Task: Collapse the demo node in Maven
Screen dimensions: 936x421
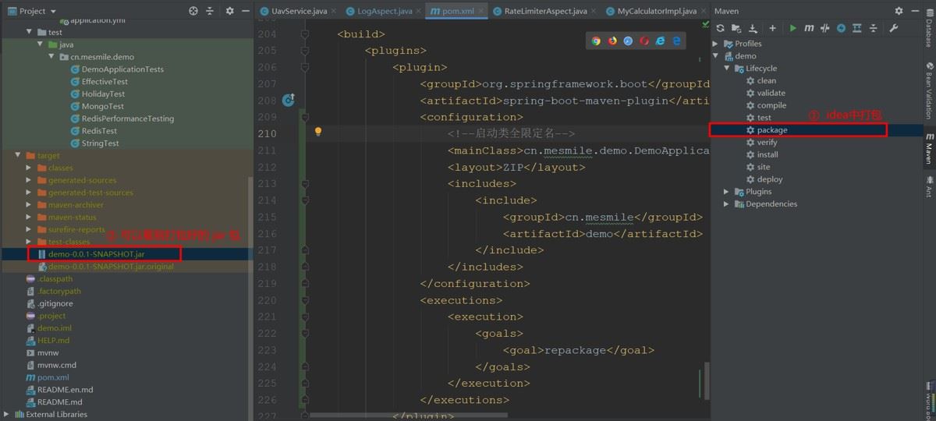Action: pyautogui.click(x=717, y=56)
